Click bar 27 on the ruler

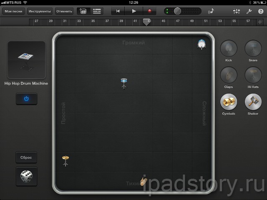coord(36,21)
